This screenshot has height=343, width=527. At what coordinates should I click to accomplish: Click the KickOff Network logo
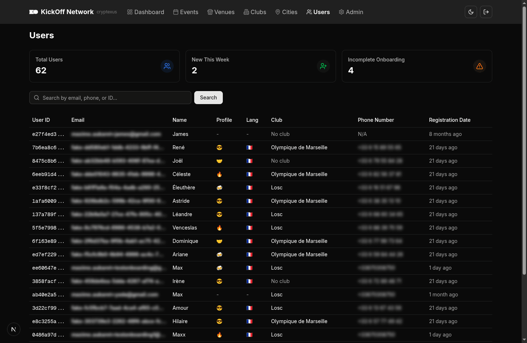pos(61,12)
